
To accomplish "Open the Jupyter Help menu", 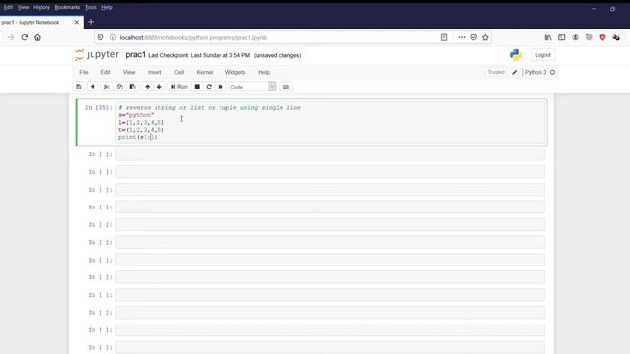I will [264, 72].
